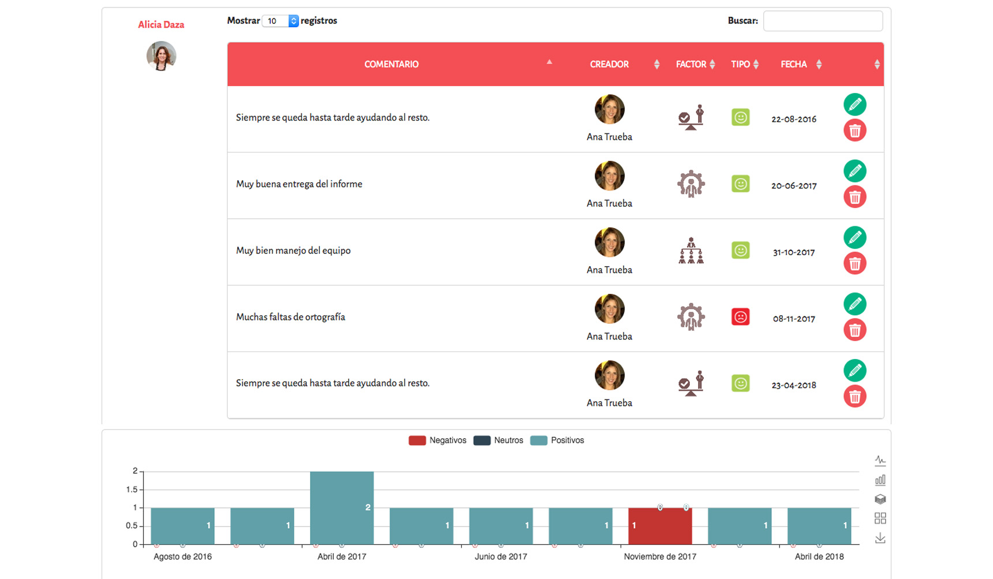Sort table by COMENTARIO column
Viewport: 993px width, 579px height.
tap(391, 64)
